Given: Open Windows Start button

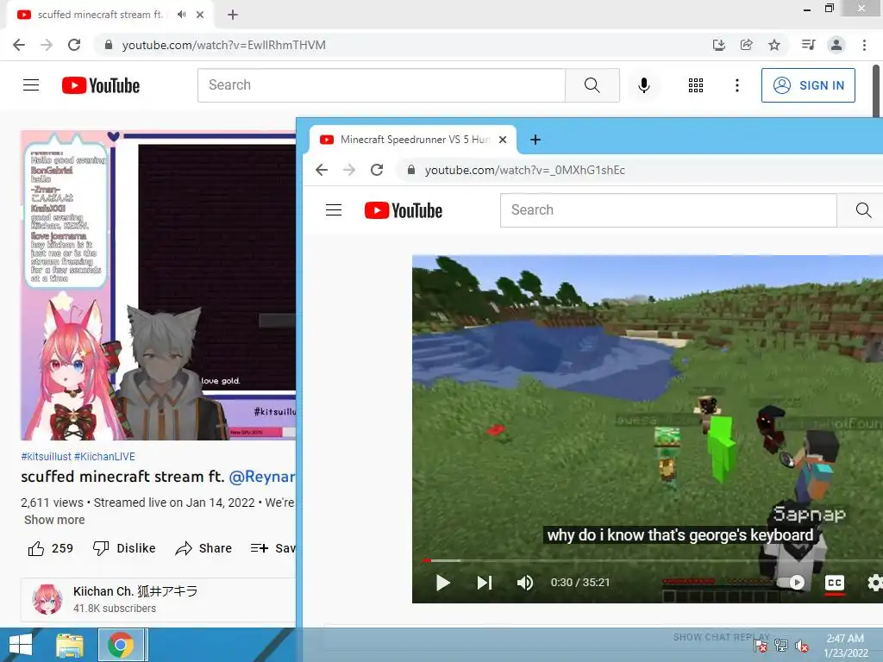Looking at the screenshot, I should point(21,645).
